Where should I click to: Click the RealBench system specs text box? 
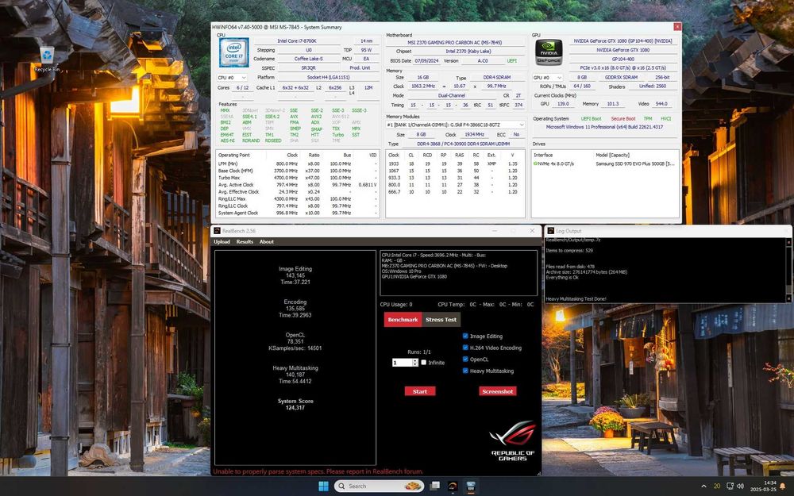pyautogui.click(x=458, y=273)
